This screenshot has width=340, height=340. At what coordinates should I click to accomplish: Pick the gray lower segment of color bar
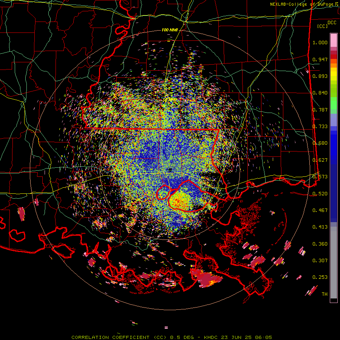pyautogui.click(x=334, y=263)
